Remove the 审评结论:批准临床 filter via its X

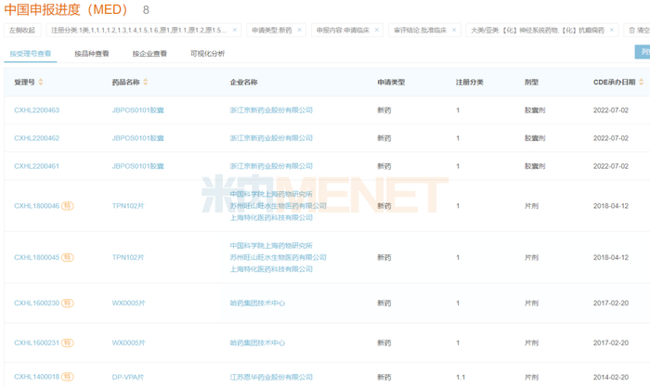[x=454, y=31]
